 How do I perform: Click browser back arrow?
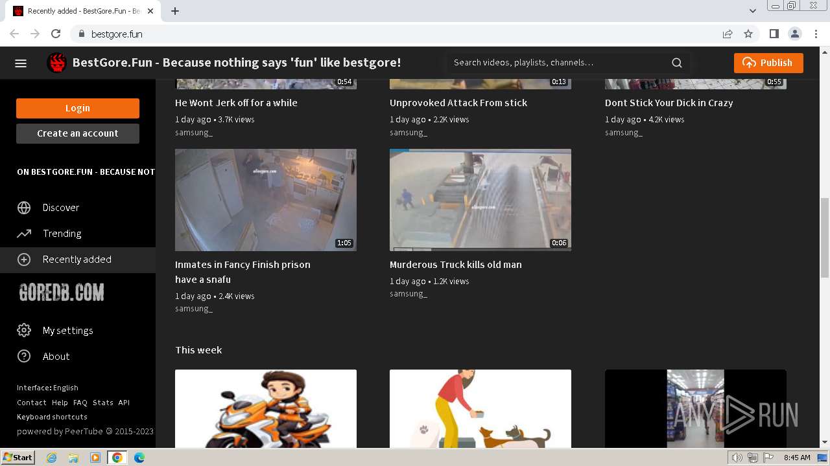coord(14,34)
